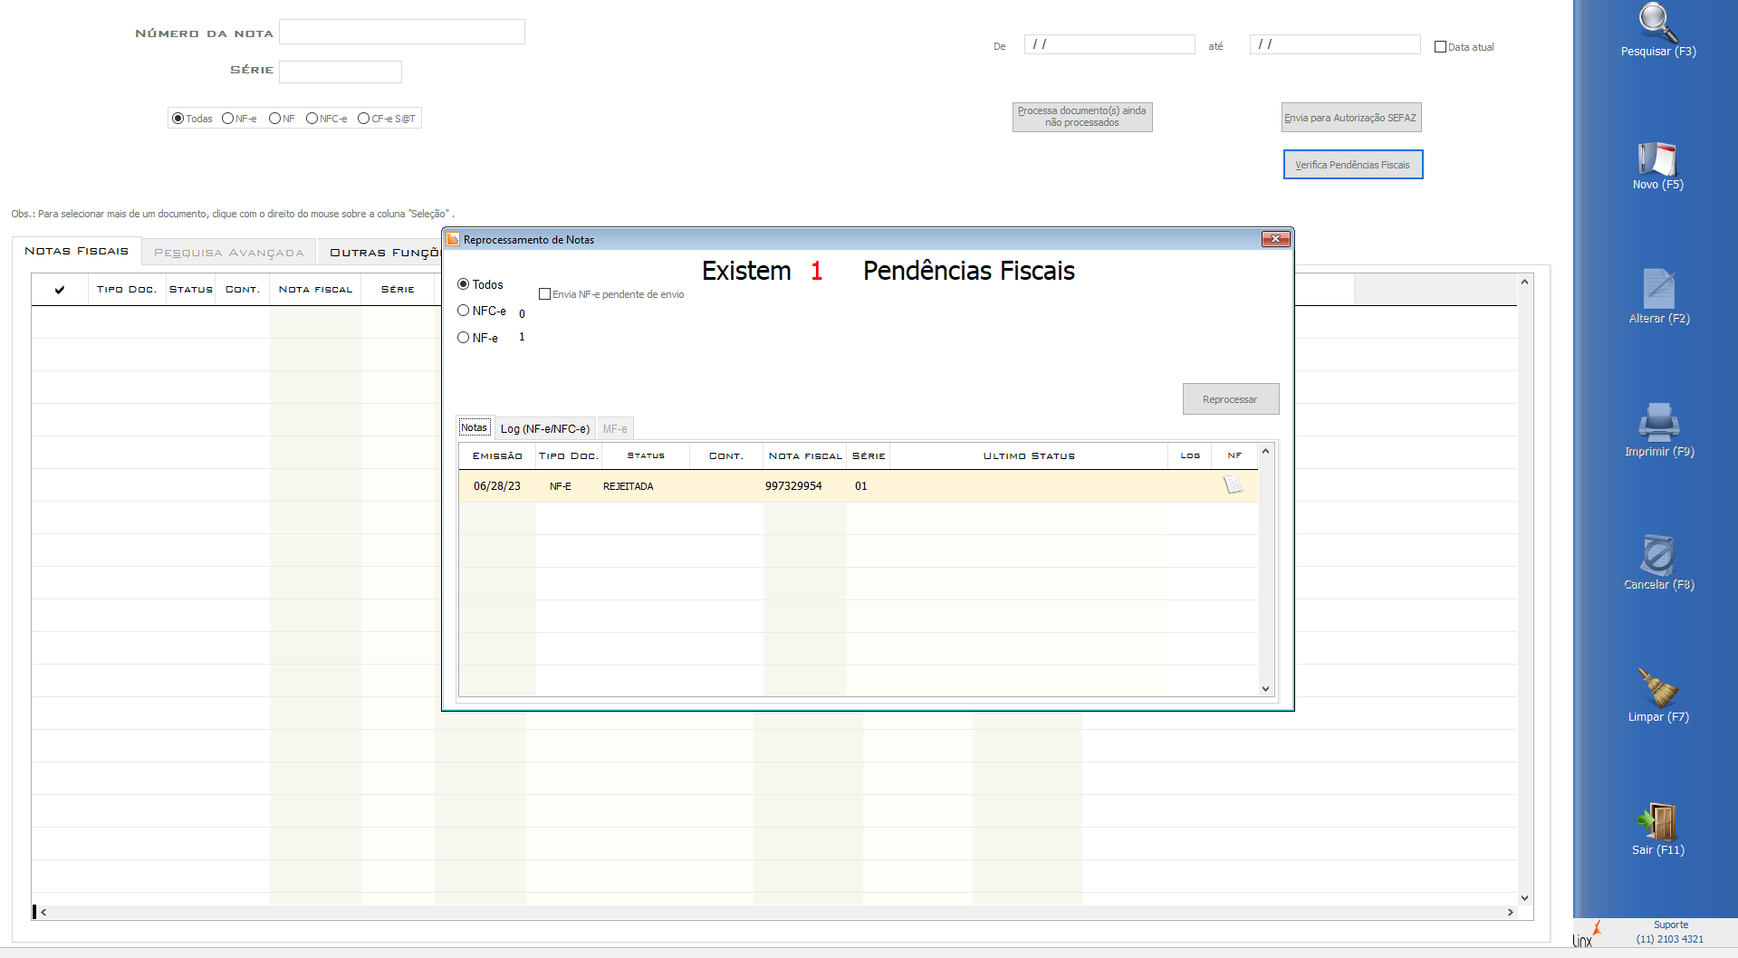This screenshot has width=1738, height=958.
Task: Select the NFC-e document filter radio
Action: pyautogui.click(x=312, y=119)
